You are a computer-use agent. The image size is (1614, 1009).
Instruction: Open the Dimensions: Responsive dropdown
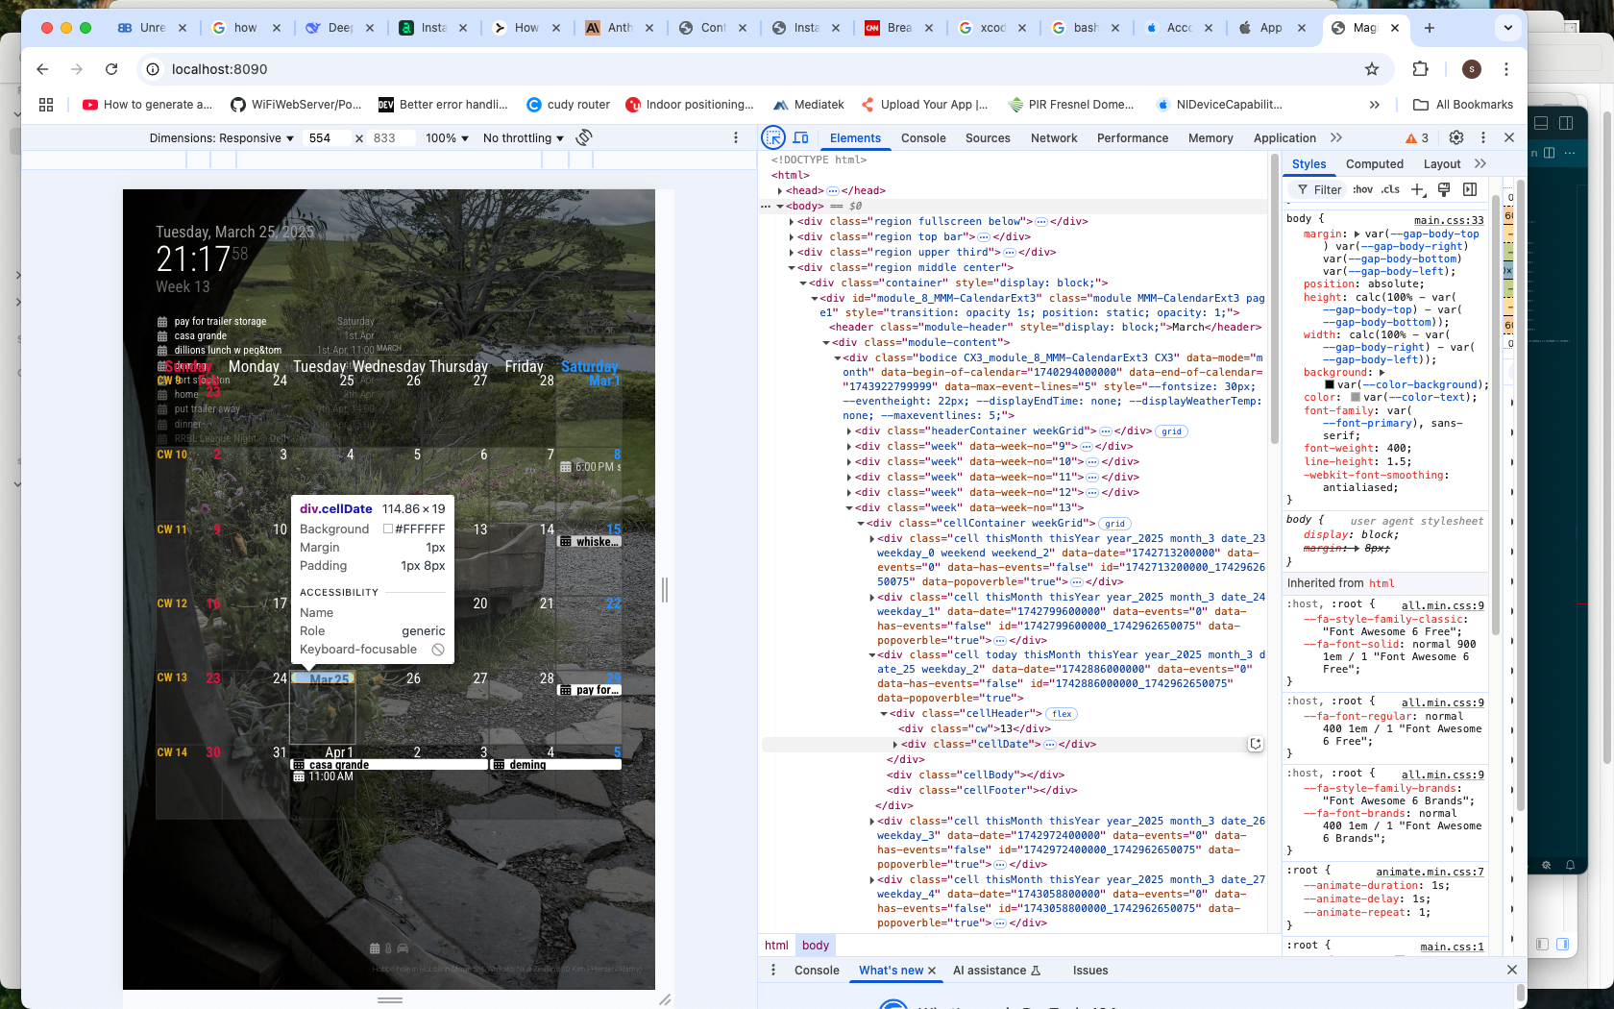221,138
